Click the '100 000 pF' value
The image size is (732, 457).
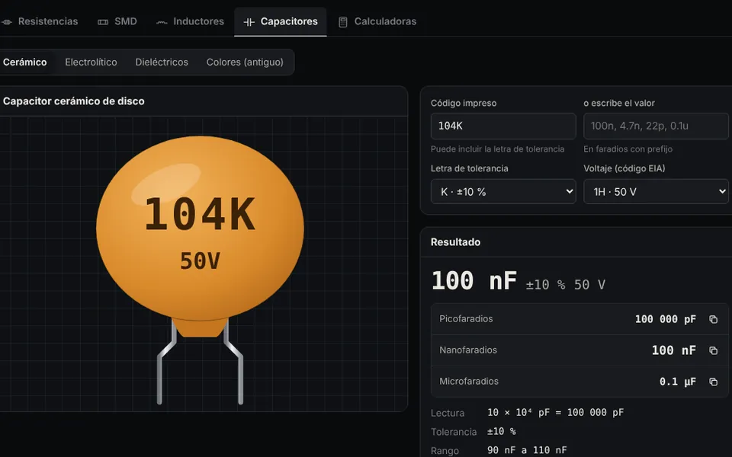[665, 319]
